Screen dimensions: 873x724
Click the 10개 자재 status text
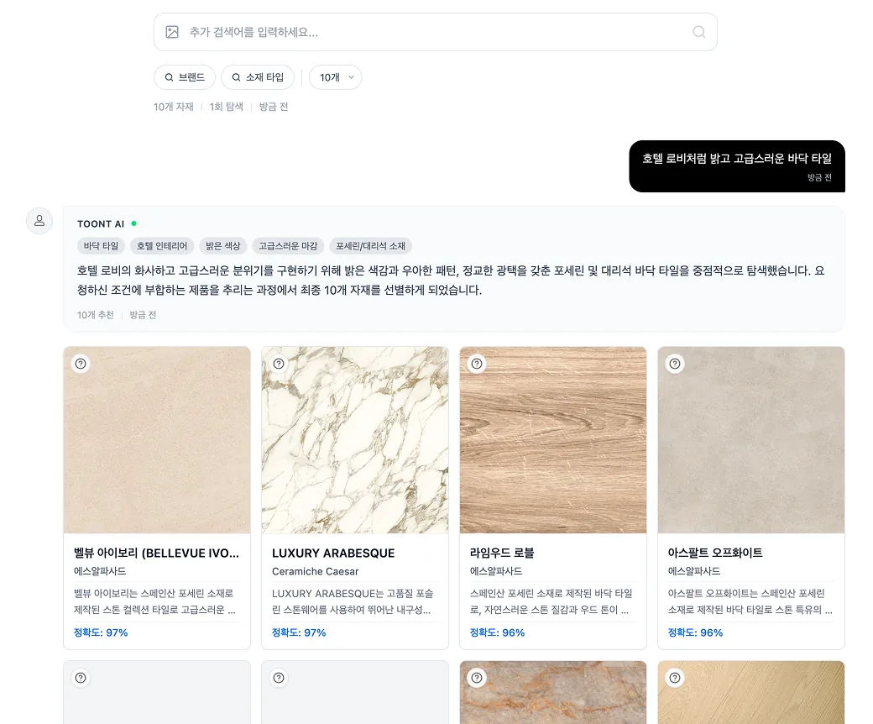coord(174,107)
